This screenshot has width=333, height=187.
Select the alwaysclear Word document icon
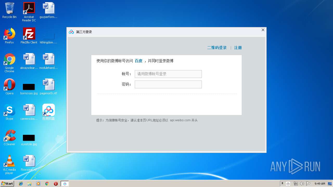pos(29,61)
